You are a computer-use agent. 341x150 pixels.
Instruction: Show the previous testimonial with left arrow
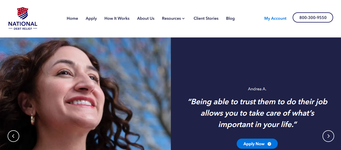tap(13, 136)
